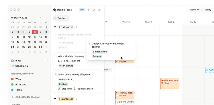
Task: Click Stephanie assignee avatar
Action: [x=60, y=89]
